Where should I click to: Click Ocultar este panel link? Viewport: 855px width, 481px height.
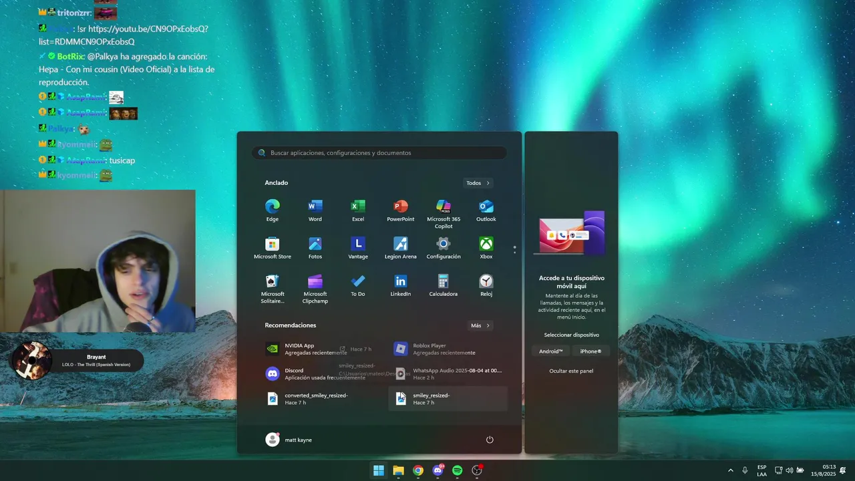[571, 371]
